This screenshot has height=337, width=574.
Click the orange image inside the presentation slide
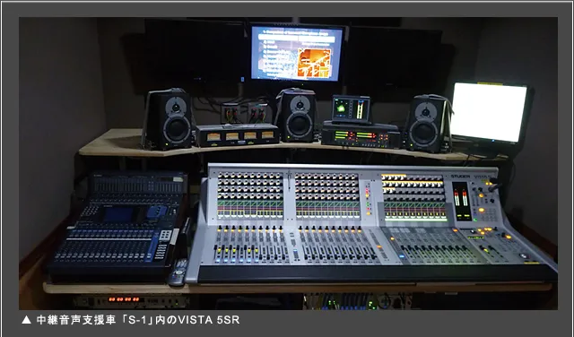[x=314, y=62]
